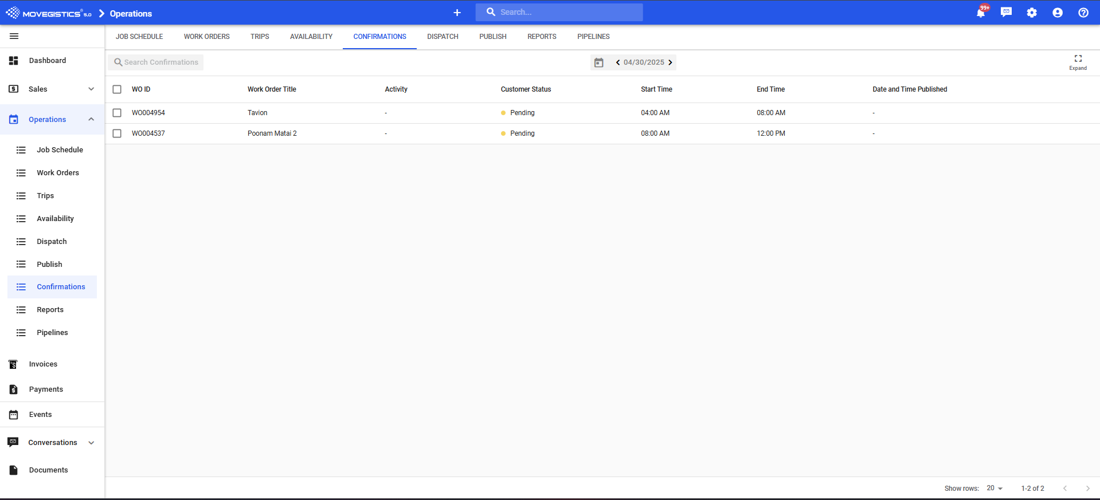Open the user account profile icon
Viewport: 1100px width, 500px height.
pyautogui.click(x=1058, y=13)
